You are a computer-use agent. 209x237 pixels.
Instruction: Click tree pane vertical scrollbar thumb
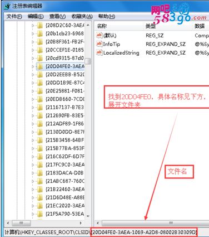click(x=88, y=61)
